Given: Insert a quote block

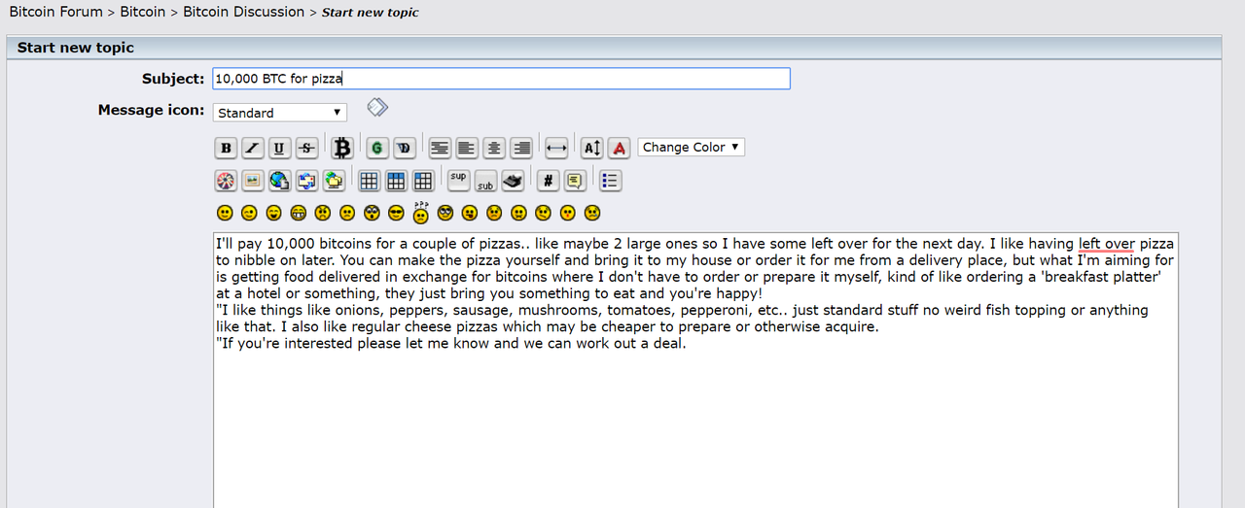Looking at the screenshot, I should (575, 180).
